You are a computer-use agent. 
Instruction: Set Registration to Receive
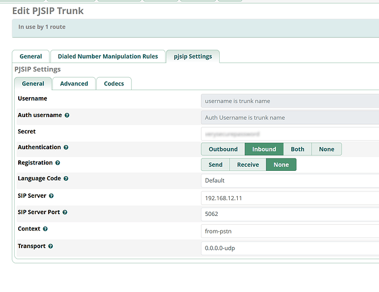pos(248,164)
